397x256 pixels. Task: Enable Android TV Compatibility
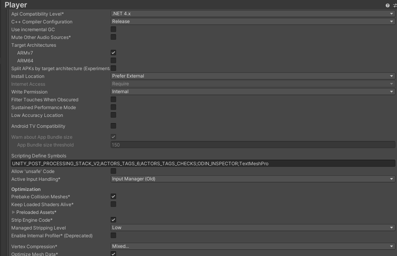pos(113,125)
